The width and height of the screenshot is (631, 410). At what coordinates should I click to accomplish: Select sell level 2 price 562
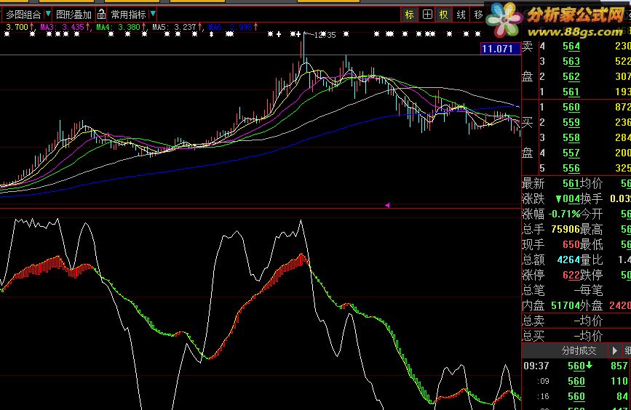pos(571,77)
